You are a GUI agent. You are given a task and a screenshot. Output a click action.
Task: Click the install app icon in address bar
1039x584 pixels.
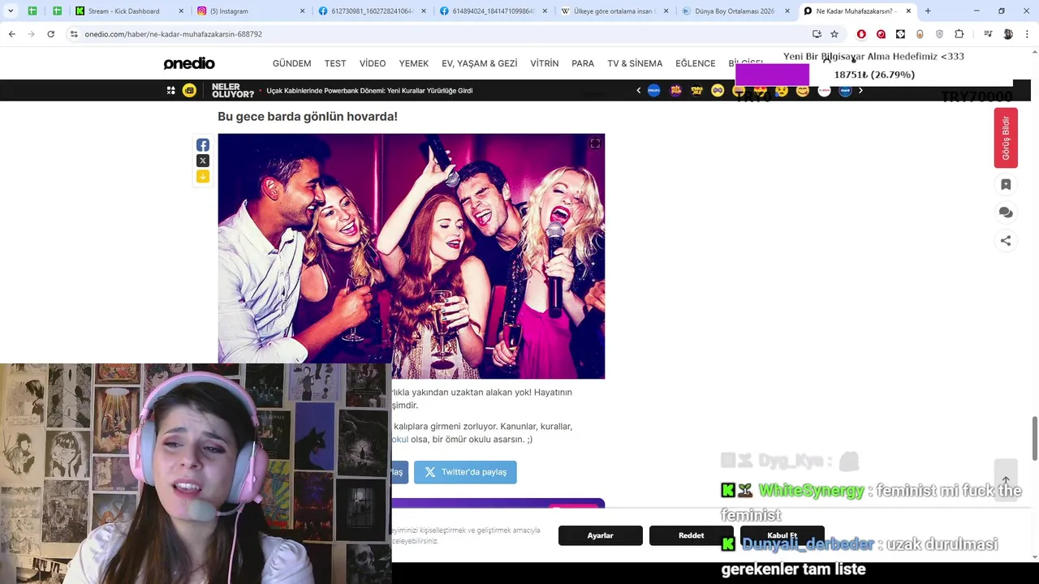[x=817, y=34]
